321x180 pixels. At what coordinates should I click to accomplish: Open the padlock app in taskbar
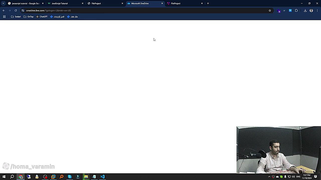pos(37,177)
